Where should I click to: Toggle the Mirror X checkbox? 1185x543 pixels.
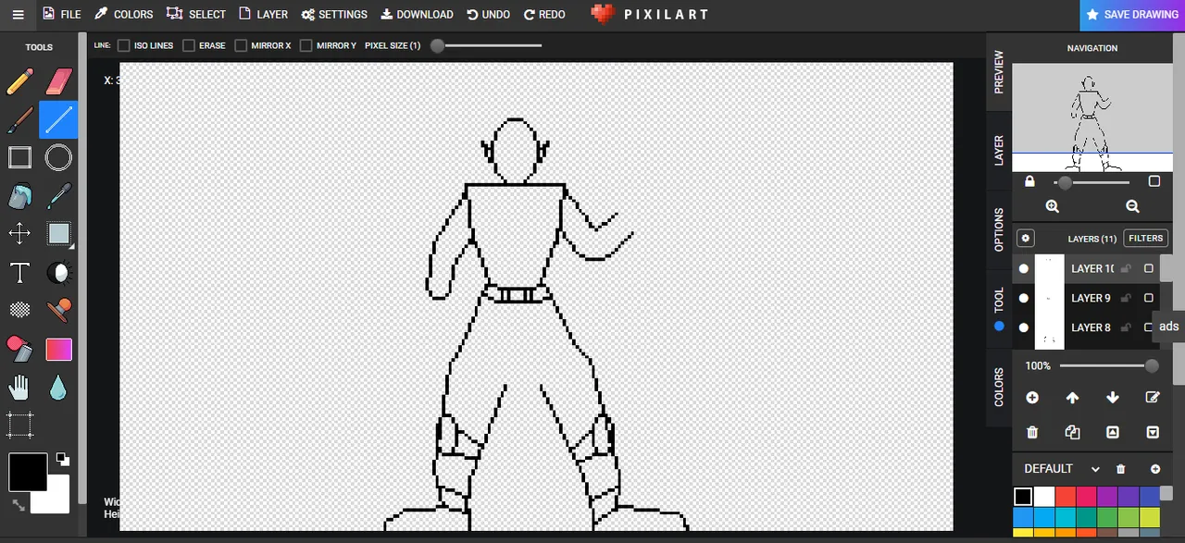coord(241,45)
